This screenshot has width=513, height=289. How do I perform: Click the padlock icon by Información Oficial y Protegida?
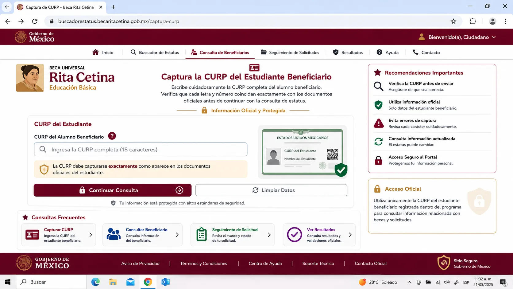204,110
